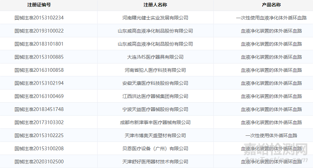This screenshot has width=313, height=168.
Task: Select registration number 国械注准20153102234
Action: pos(39,18)
